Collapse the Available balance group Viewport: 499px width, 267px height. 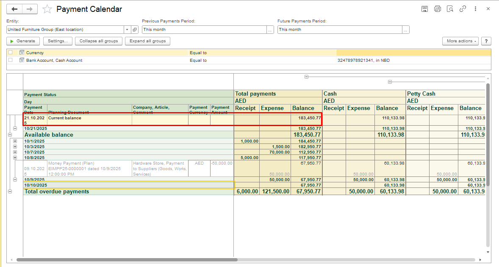coord(9,135)
